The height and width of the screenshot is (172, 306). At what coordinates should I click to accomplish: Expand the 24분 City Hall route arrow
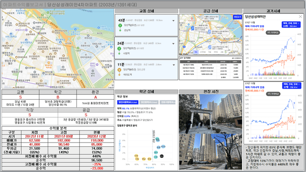[173, 44]
